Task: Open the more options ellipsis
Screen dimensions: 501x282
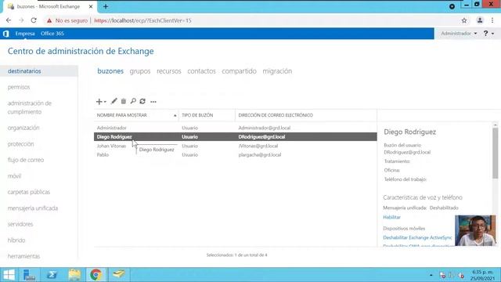Action: 153,102
